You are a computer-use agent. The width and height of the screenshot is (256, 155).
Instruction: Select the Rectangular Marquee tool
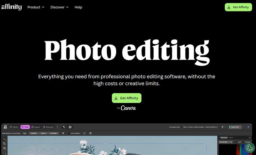[4, 153]
